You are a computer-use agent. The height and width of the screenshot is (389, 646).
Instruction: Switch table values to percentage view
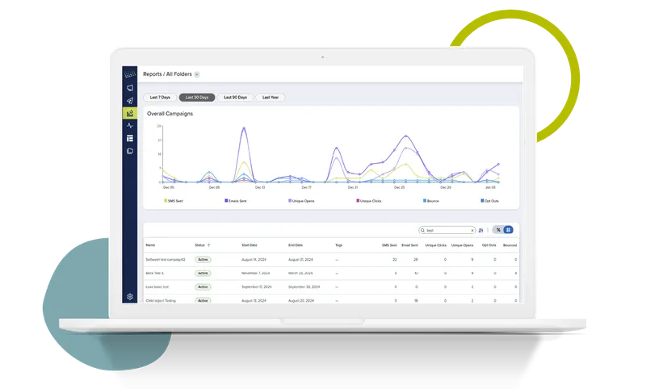(x=497, y=230)
